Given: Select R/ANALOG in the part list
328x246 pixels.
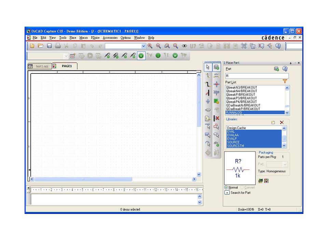Looking at the screenshot, I should click(255, 112).
